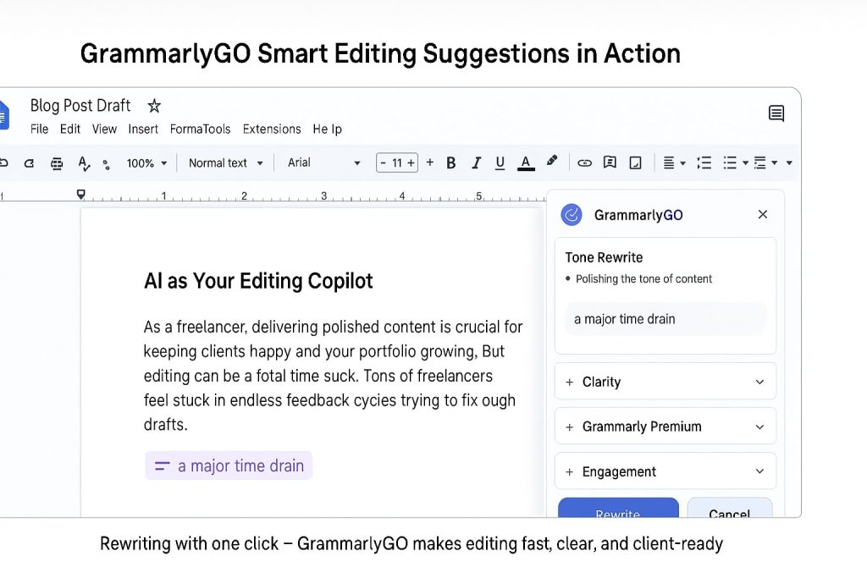Click the heading 'AI as Your Editing Copilot'
This screenshot has height=578, width=867.
click(258, 281)
